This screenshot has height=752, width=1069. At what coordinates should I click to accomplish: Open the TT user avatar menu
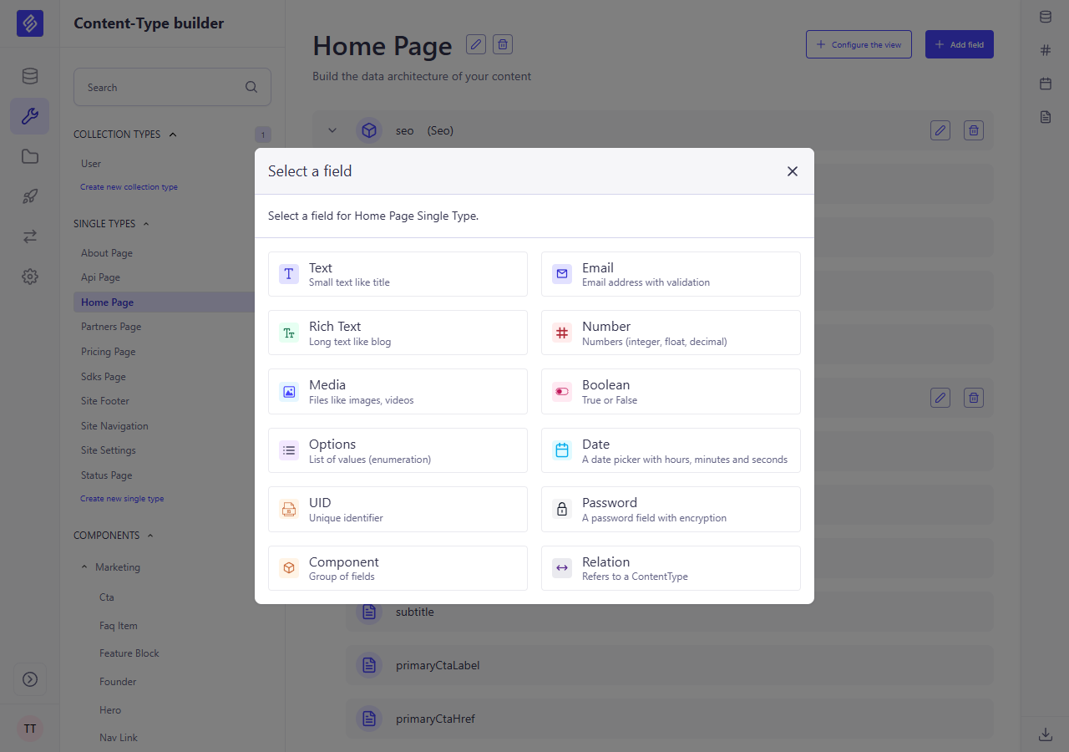point(30,729)
